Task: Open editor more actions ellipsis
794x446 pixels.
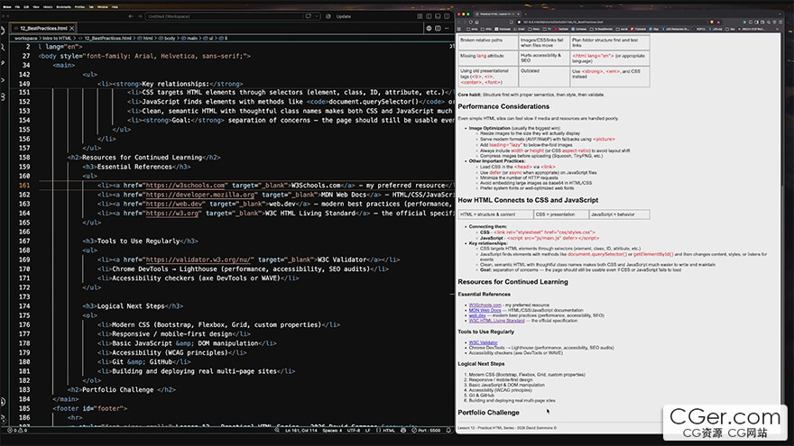Action: [448, 28]
